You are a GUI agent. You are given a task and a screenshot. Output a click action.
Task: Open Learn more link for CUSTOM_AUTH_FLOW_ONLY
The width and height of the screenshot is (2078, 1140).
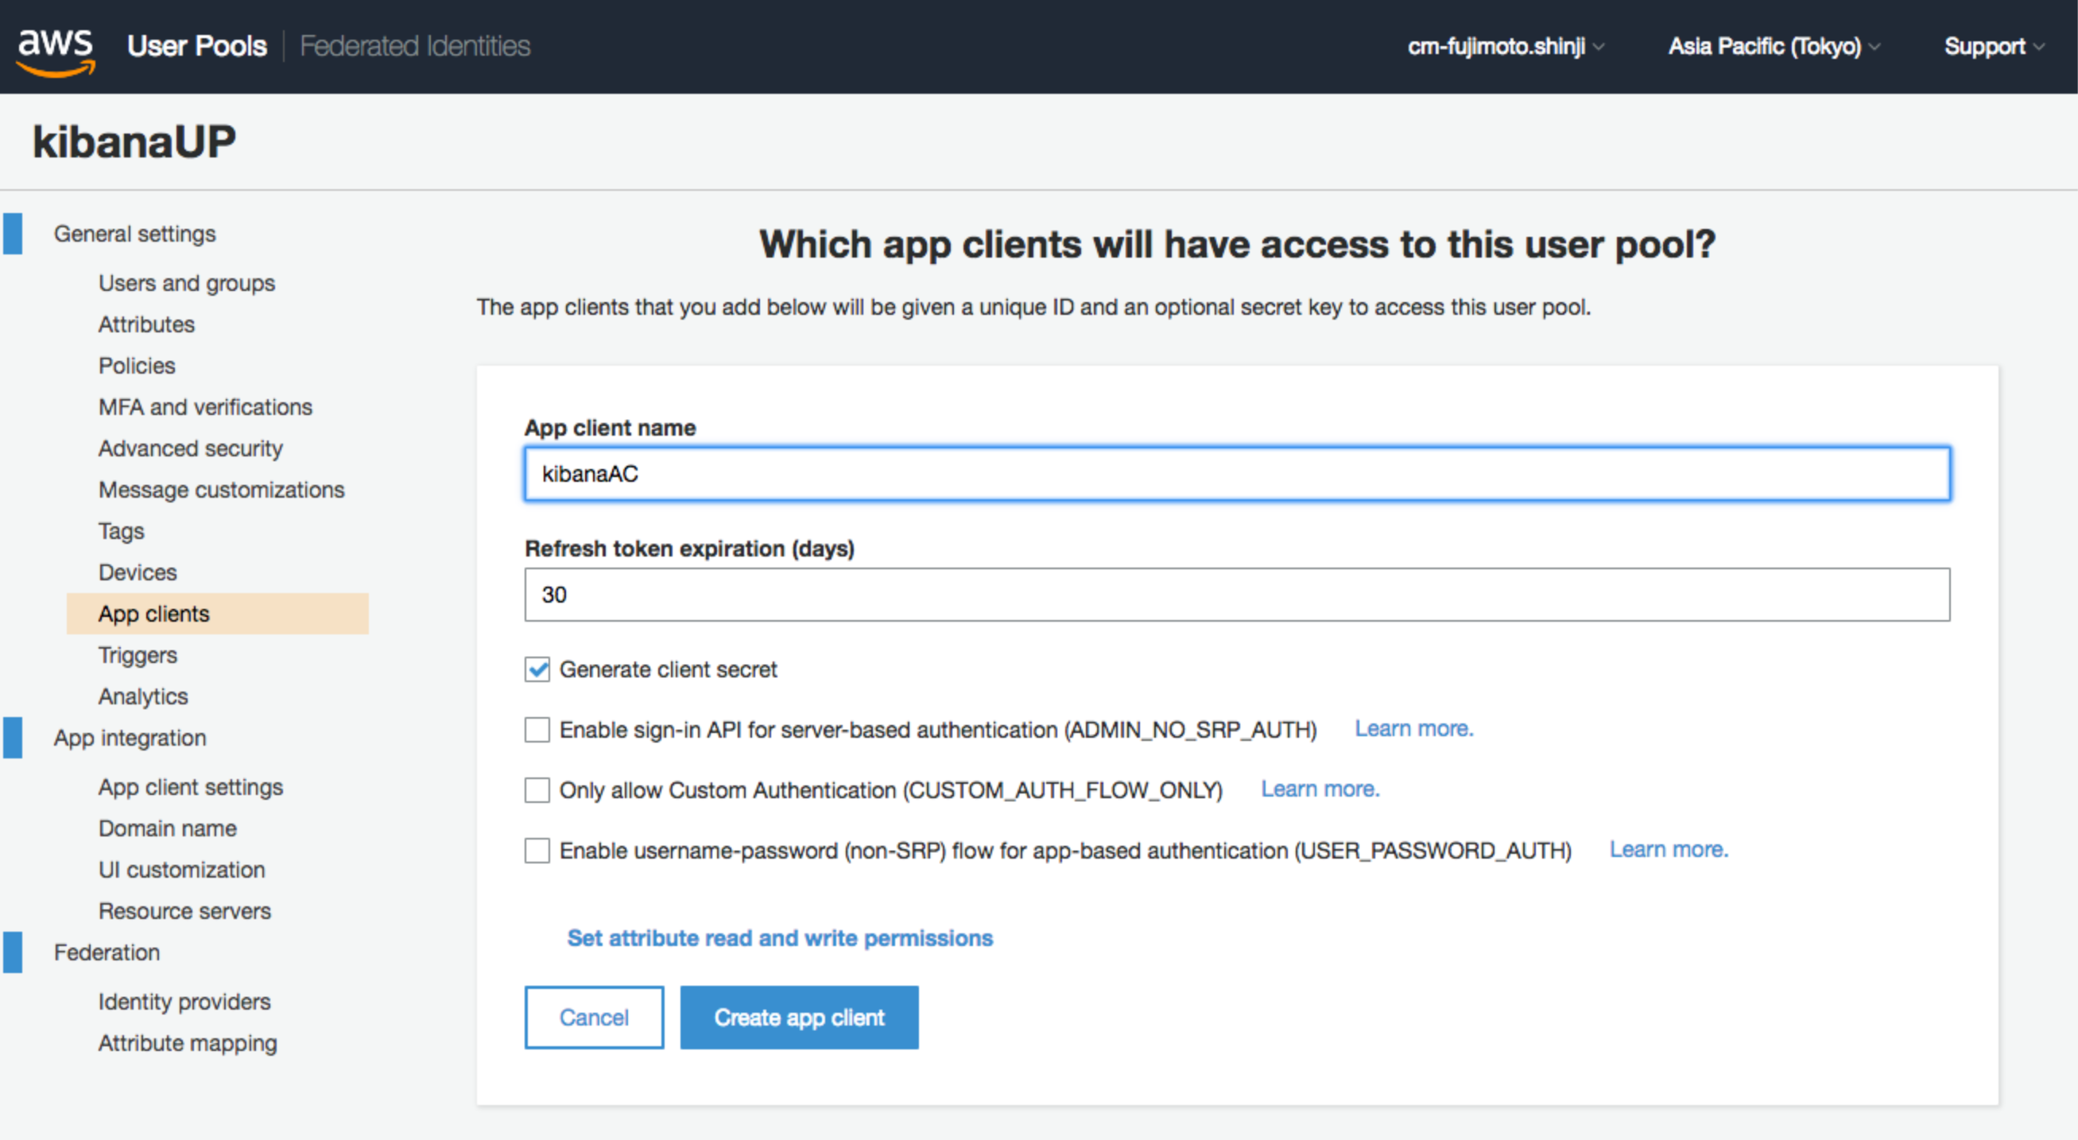coord(1320,789)
